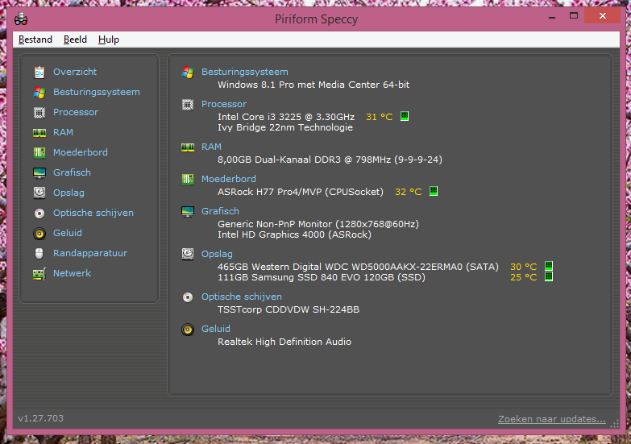Click the Netwerk card icon in sidebar

39,274
